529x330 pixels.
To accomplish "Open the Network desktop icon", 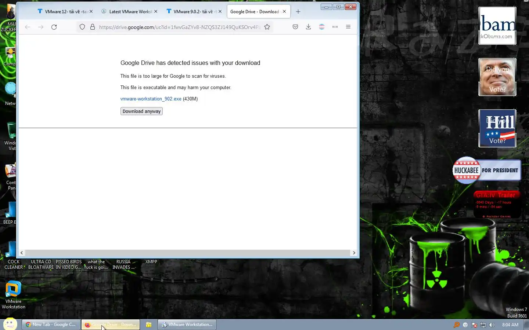I will tap(10, 93).
